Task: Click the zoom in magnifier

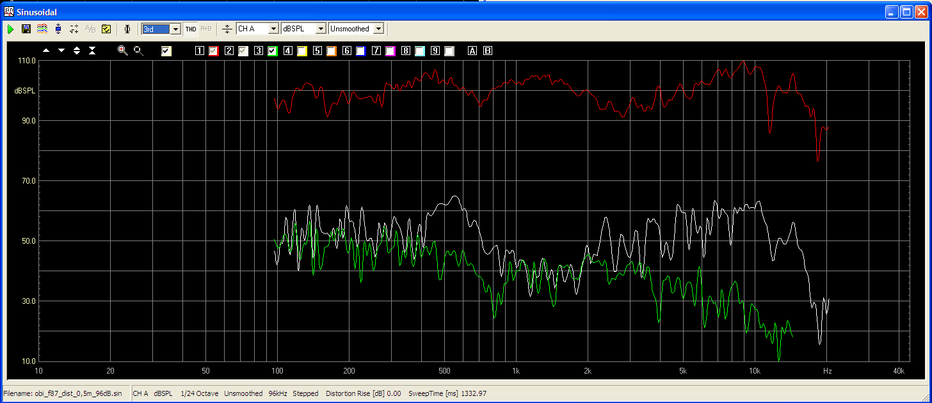Action: pos(123,51)
